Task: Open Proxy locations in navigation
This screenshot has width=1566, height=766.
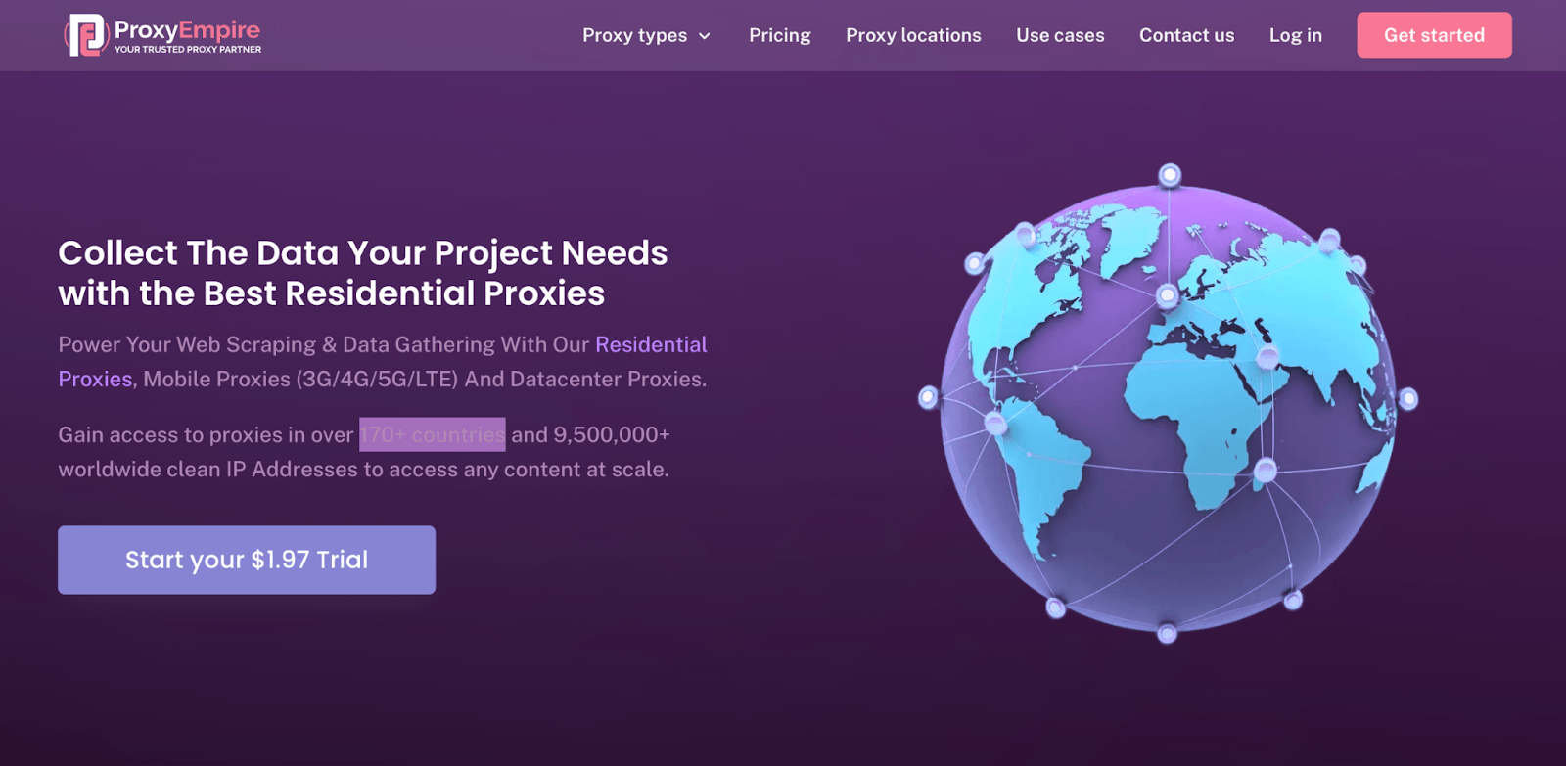Action: pos(913,35)
